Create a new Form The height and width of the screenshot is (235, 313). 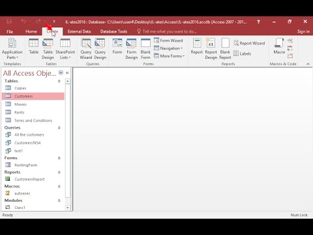117,46
